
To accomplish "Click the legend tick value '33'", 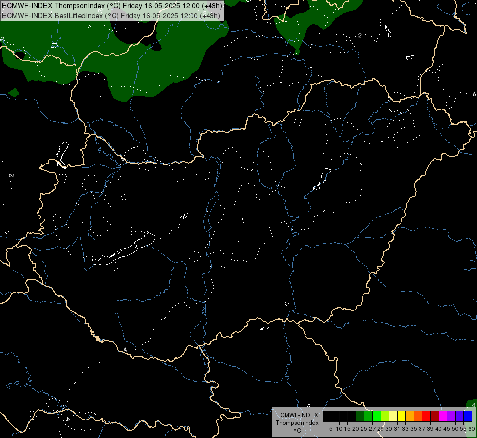I will coord(405,429).
